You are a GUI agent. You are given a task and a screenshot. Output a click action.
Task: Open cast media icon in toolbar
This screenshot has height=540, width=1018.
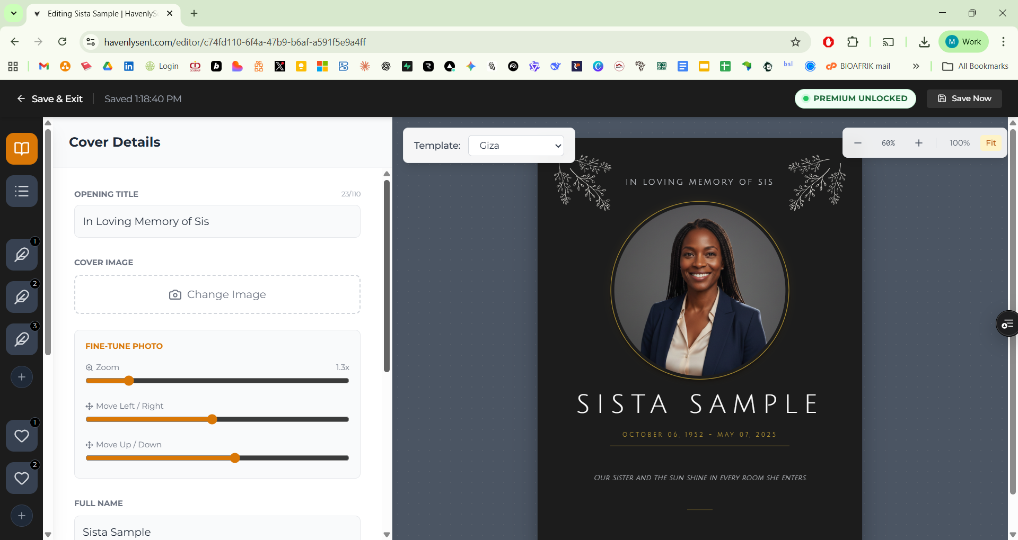pyautogui.click(x=888, y=42)
